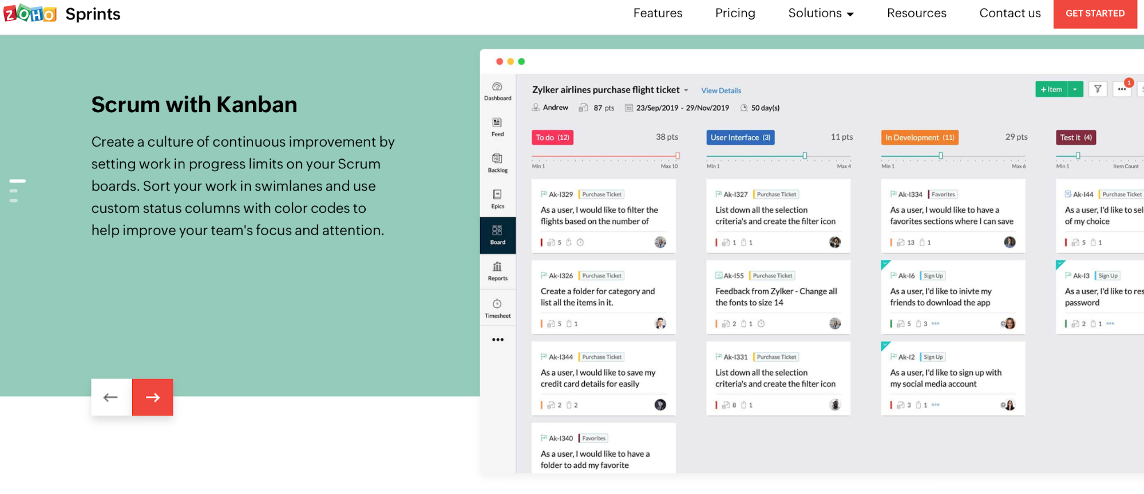Click the GET STARTED button

pos(1095,13)
